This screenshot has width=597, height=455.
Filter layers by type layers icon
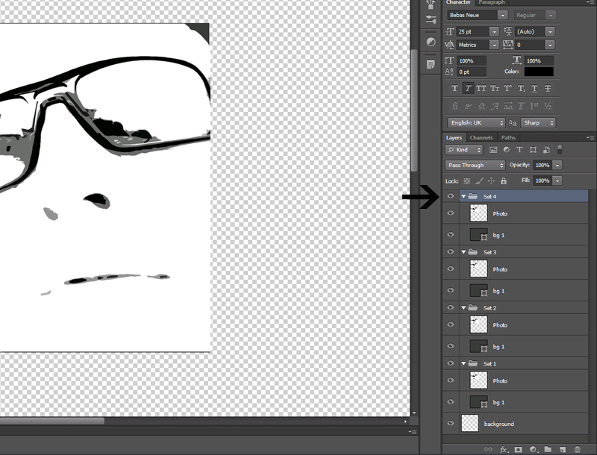point(519,150)
